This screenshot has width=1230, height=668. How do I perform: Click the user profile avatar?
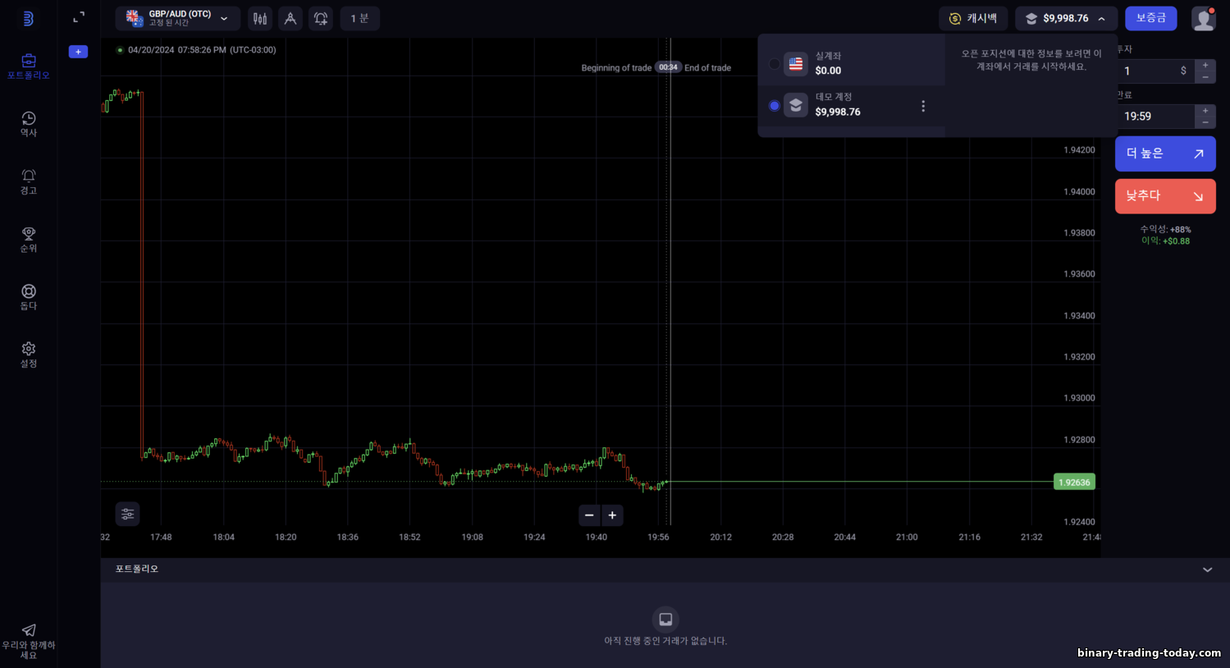coord(1204,18)
